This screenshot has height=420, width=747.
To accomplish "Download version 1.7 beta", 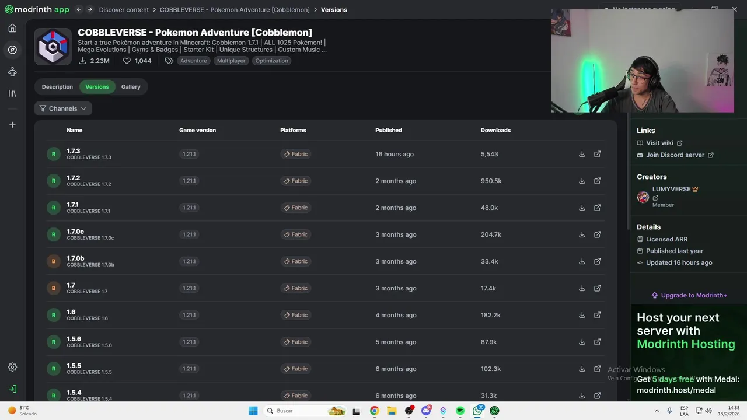I will click(x=582, y=288).
